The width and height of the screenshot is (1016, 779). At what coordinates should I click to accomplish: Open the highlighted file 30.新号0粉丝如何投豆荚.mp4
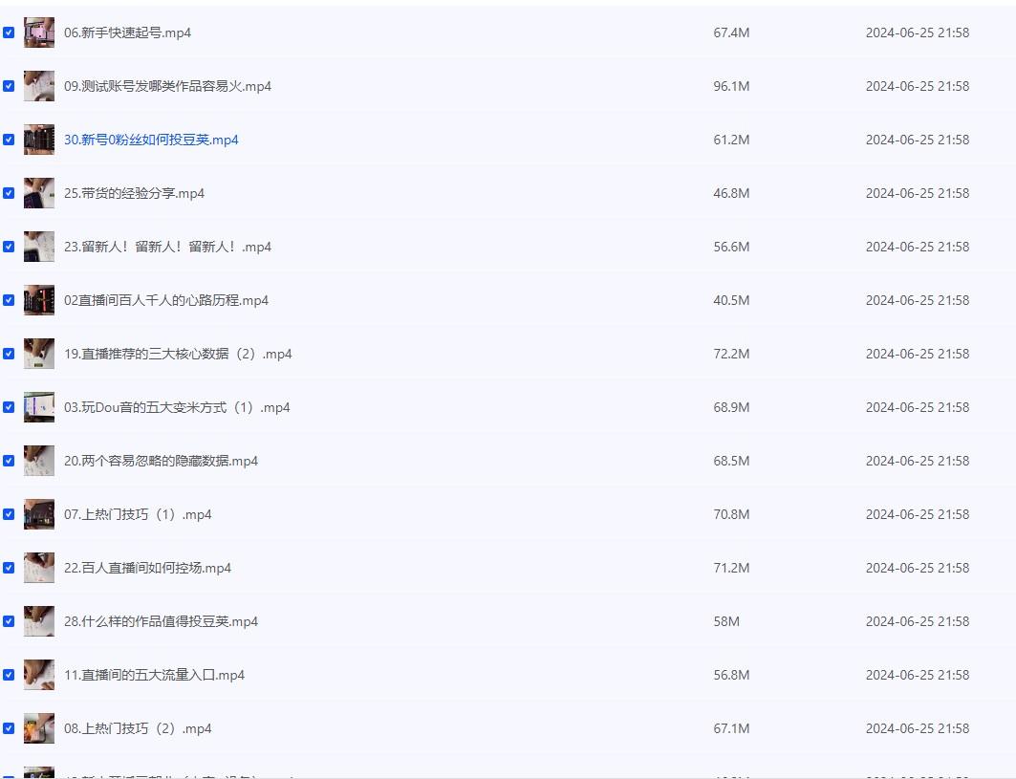(151, 140)
